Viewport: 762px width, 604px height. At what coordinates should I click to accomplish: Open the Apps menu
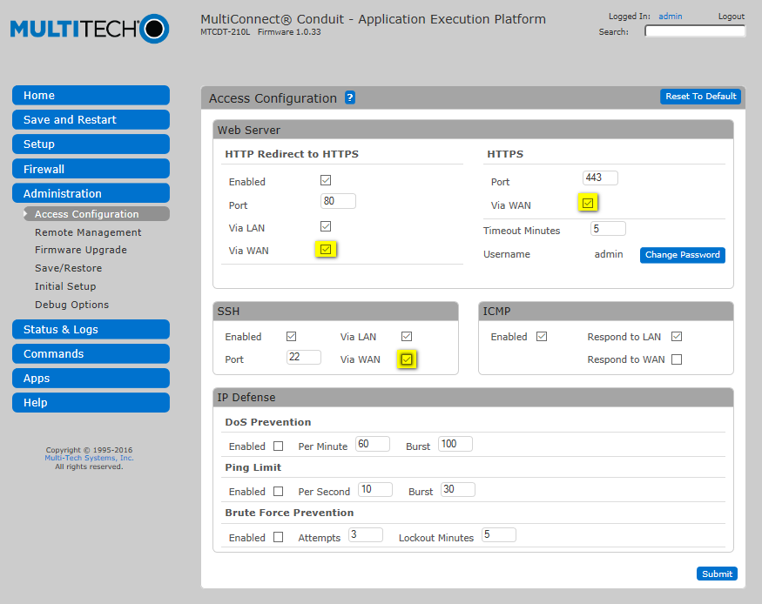91,379
